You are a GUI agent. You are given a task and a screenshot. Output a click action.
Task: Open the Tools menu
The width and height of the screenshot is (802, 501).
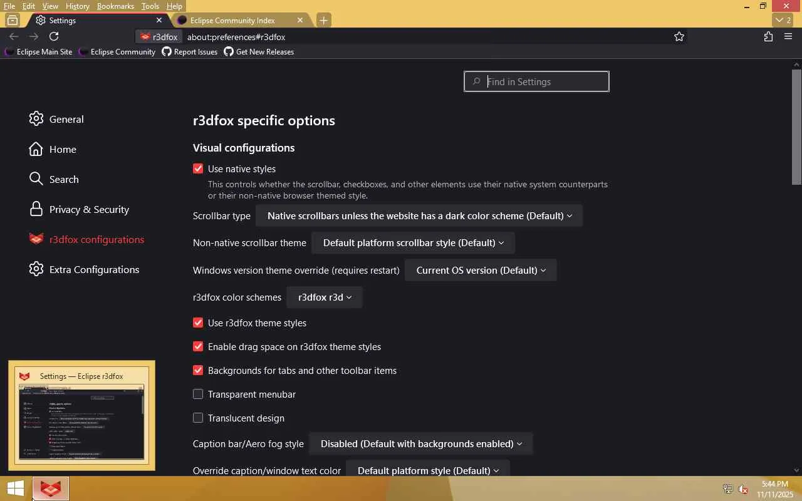pos(150,6)
